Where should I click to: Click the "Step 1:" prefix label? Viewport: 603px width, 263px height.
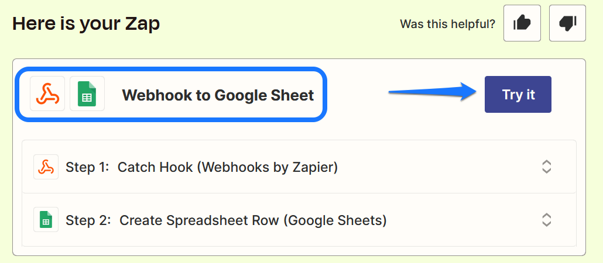point(87,167)
